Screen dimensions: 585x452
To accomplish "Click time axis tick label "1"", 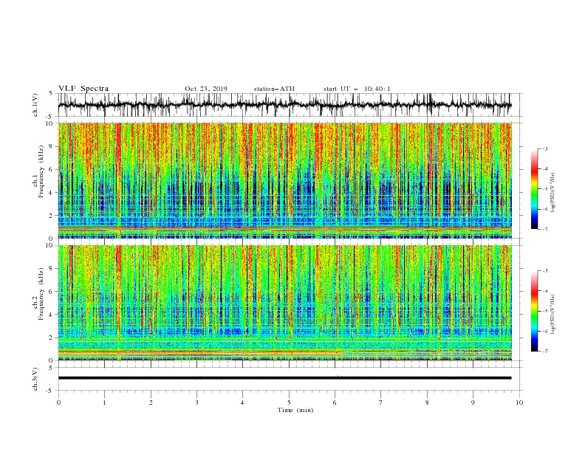I will (x=104, y=403).
